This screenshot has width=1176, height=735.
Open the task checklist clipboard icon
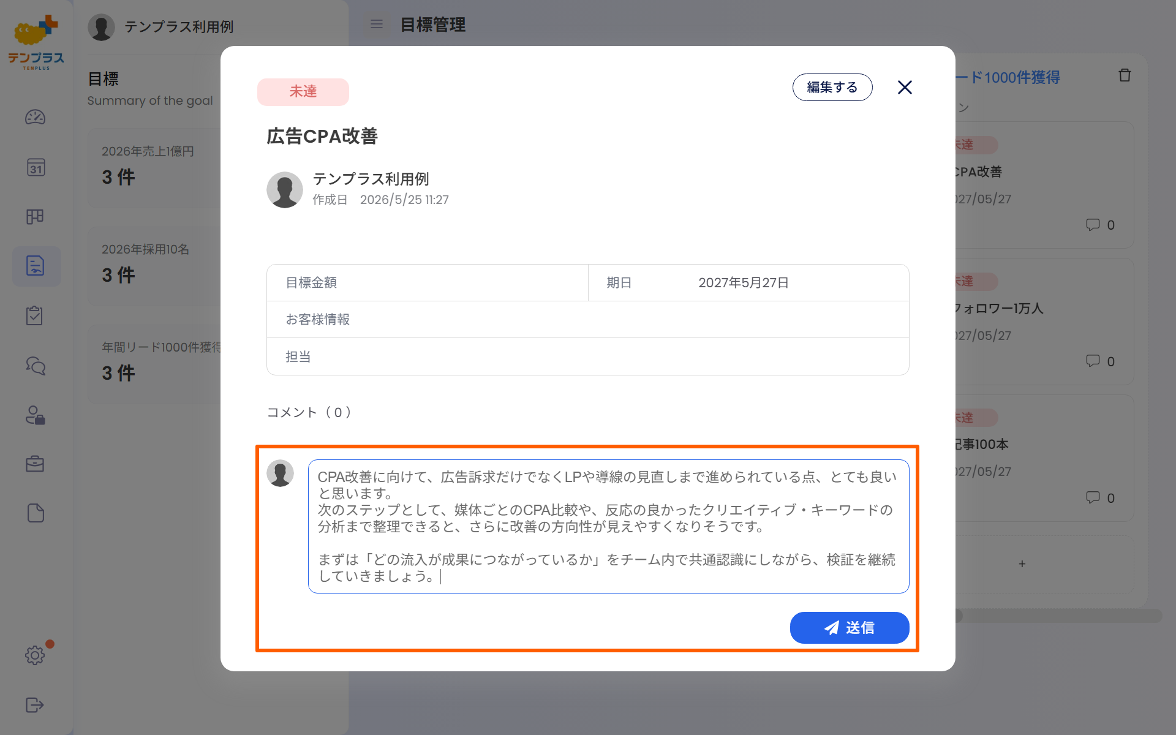(x=35, y=315)
